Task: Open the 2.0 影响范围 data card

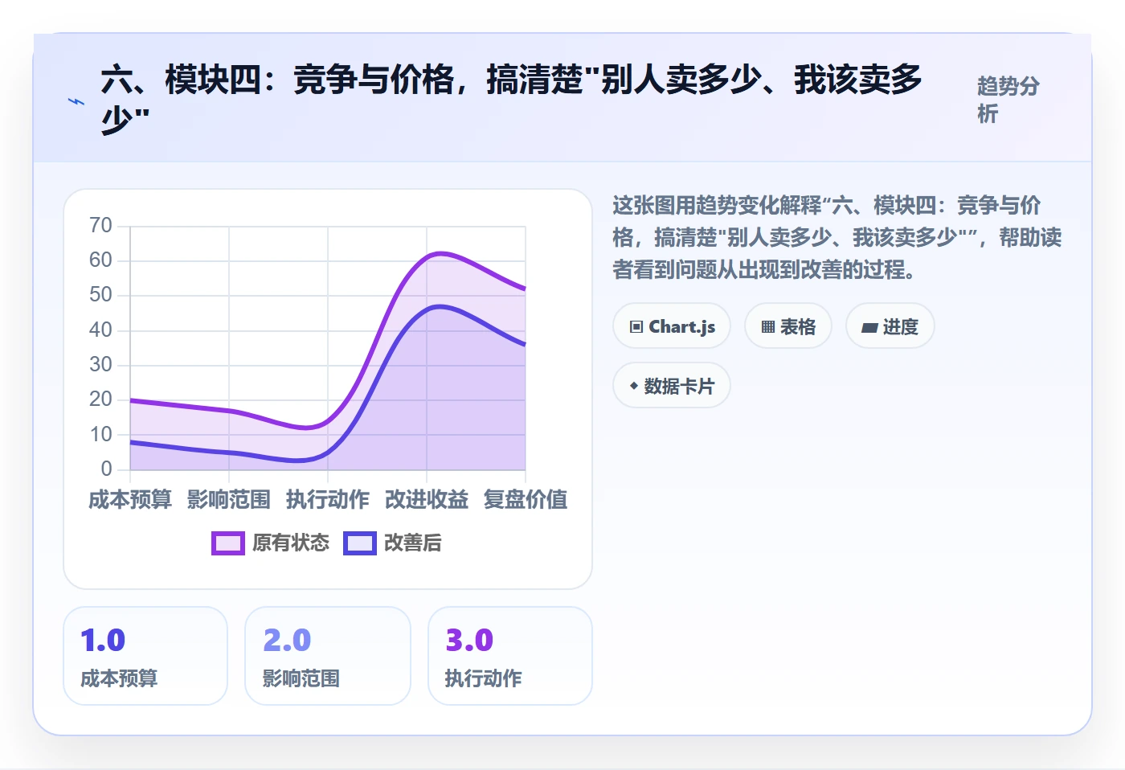Action: coord(328,656)
